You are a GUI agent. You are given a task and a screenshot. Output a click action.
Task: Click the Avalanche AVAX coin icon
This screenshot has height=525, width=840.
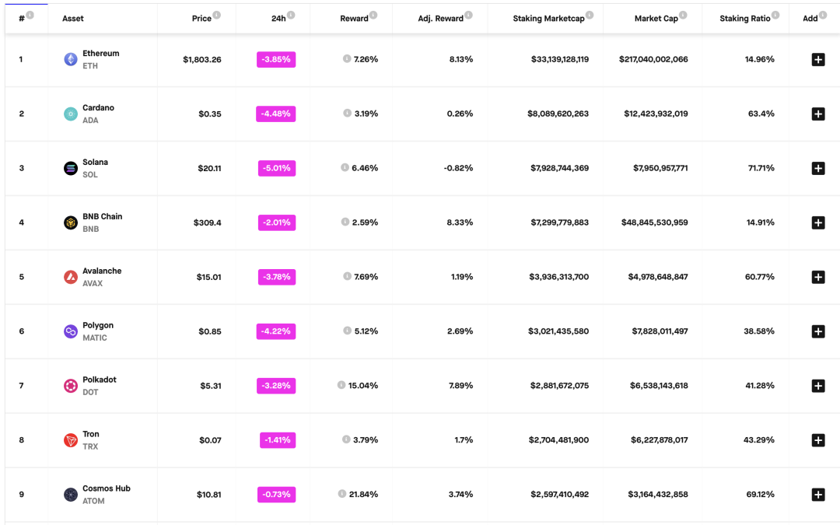pyautogui.click(x=71, y=277)
